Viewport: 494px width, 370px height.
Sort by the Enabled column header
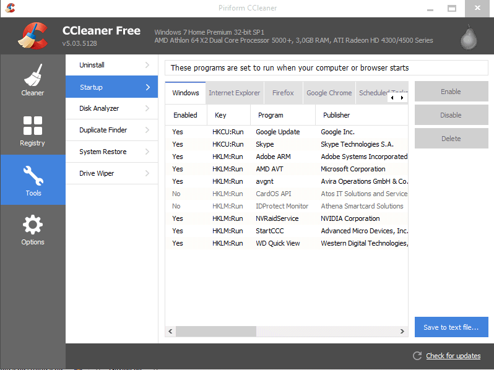(186, 115)
